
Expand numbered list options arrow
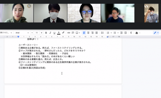point(111,33)
